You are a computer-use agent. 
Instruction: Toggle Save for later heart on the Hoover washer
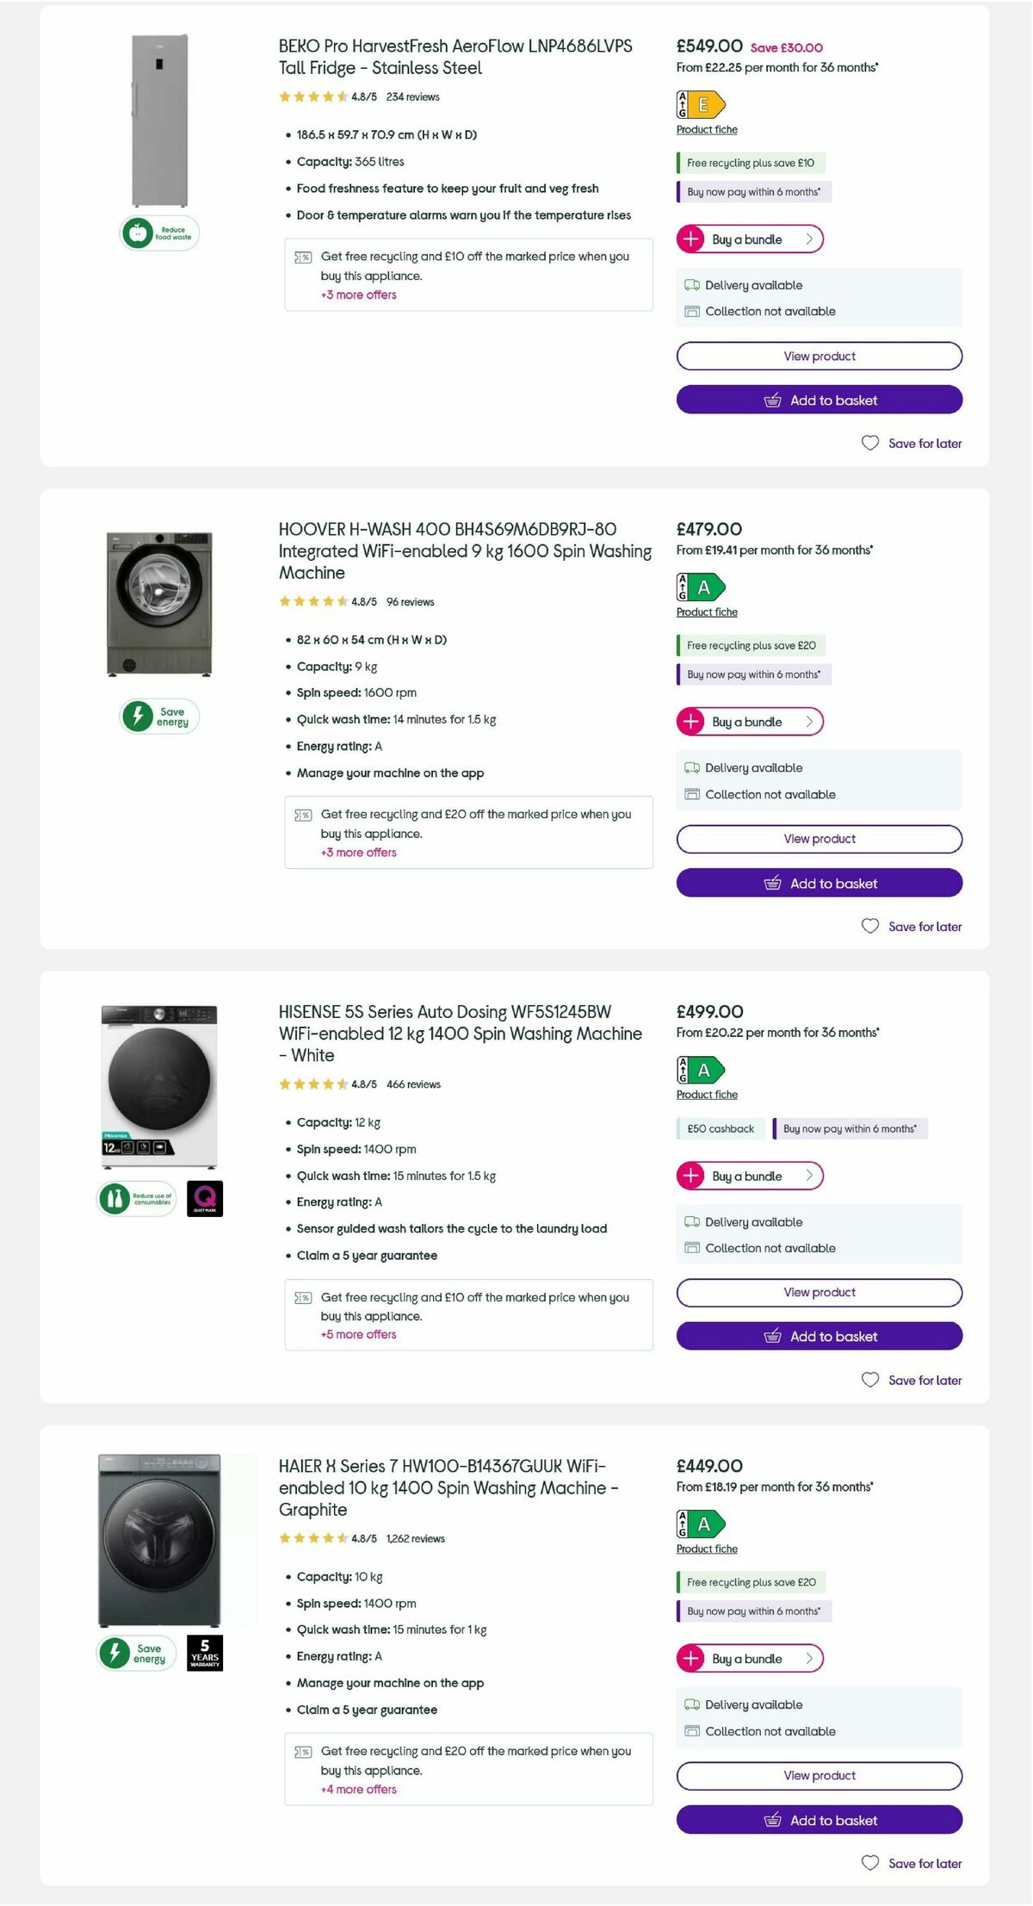pos(869,926)
